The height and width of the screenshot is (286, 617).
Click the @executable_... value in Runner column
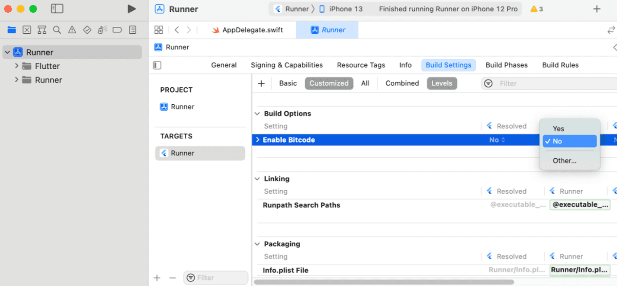point(579,205)
